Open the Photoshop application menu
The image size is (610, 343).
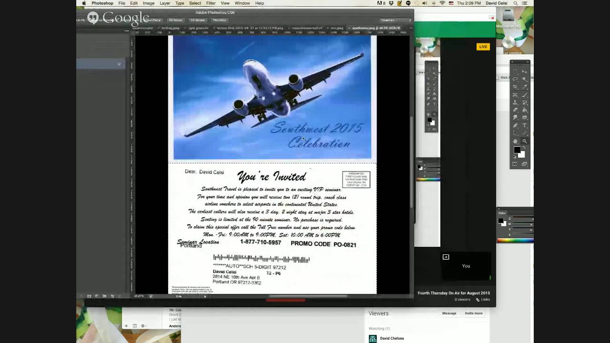(x=102, y=3)
